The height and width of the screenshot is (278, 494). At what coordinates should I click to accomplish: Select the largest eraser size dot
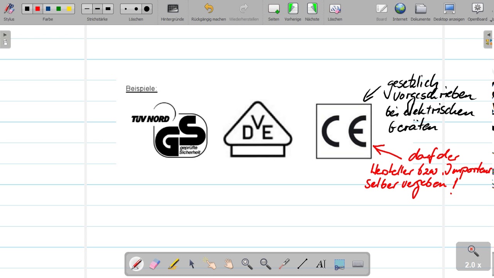(147, 9)
